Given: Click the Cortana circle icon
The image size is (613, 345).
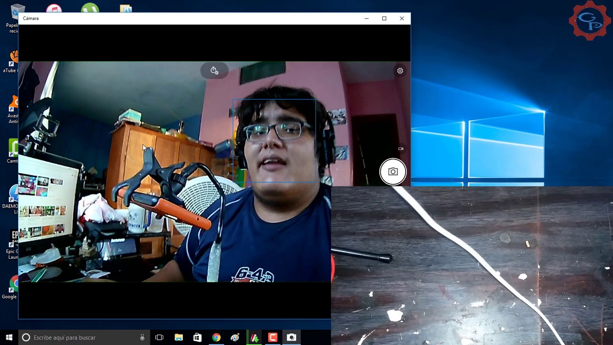Looking at the screenshot, I should [26, 337].
